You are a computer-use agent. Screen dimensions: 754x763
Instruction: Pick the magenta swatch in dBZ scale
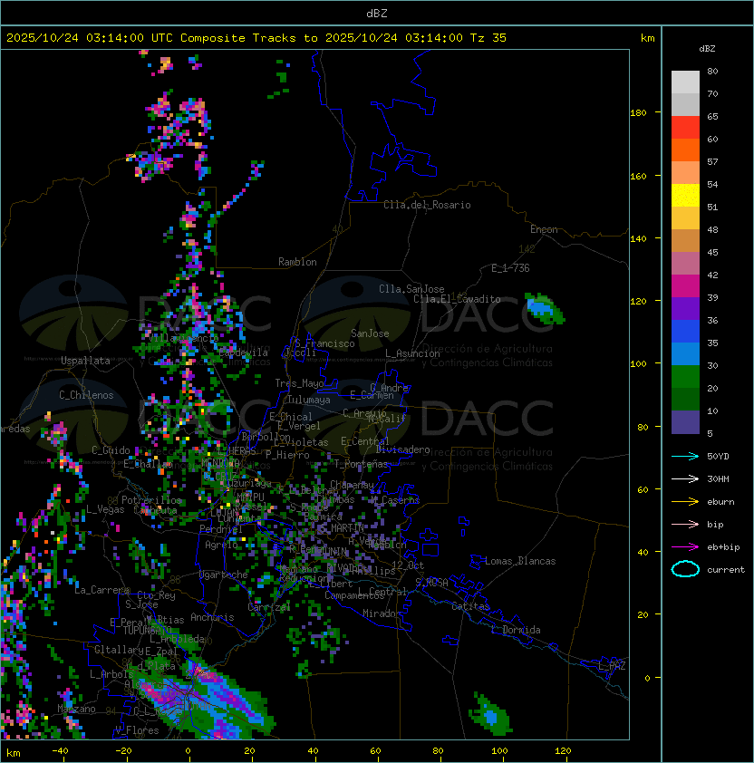click(x=685, y=285)
